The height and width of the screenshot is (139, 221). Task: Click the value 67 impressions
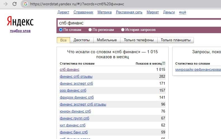163,118
